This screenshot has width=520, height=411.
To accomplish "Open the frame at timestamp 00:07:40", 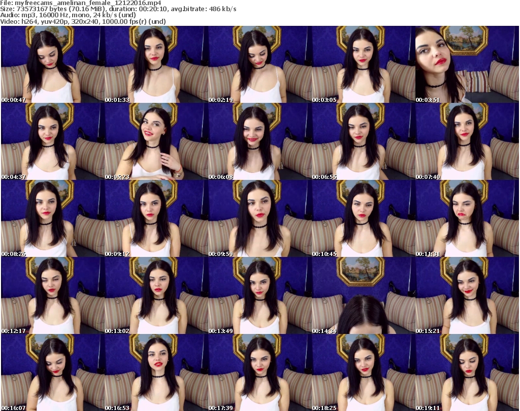I will 467,141.
